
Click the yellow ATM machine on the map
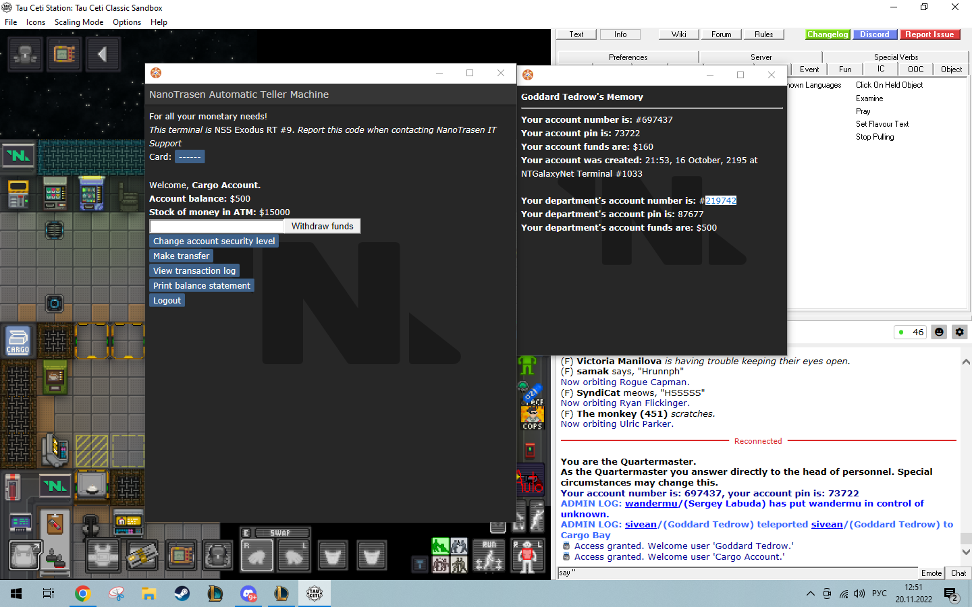(x=18, y=194)
